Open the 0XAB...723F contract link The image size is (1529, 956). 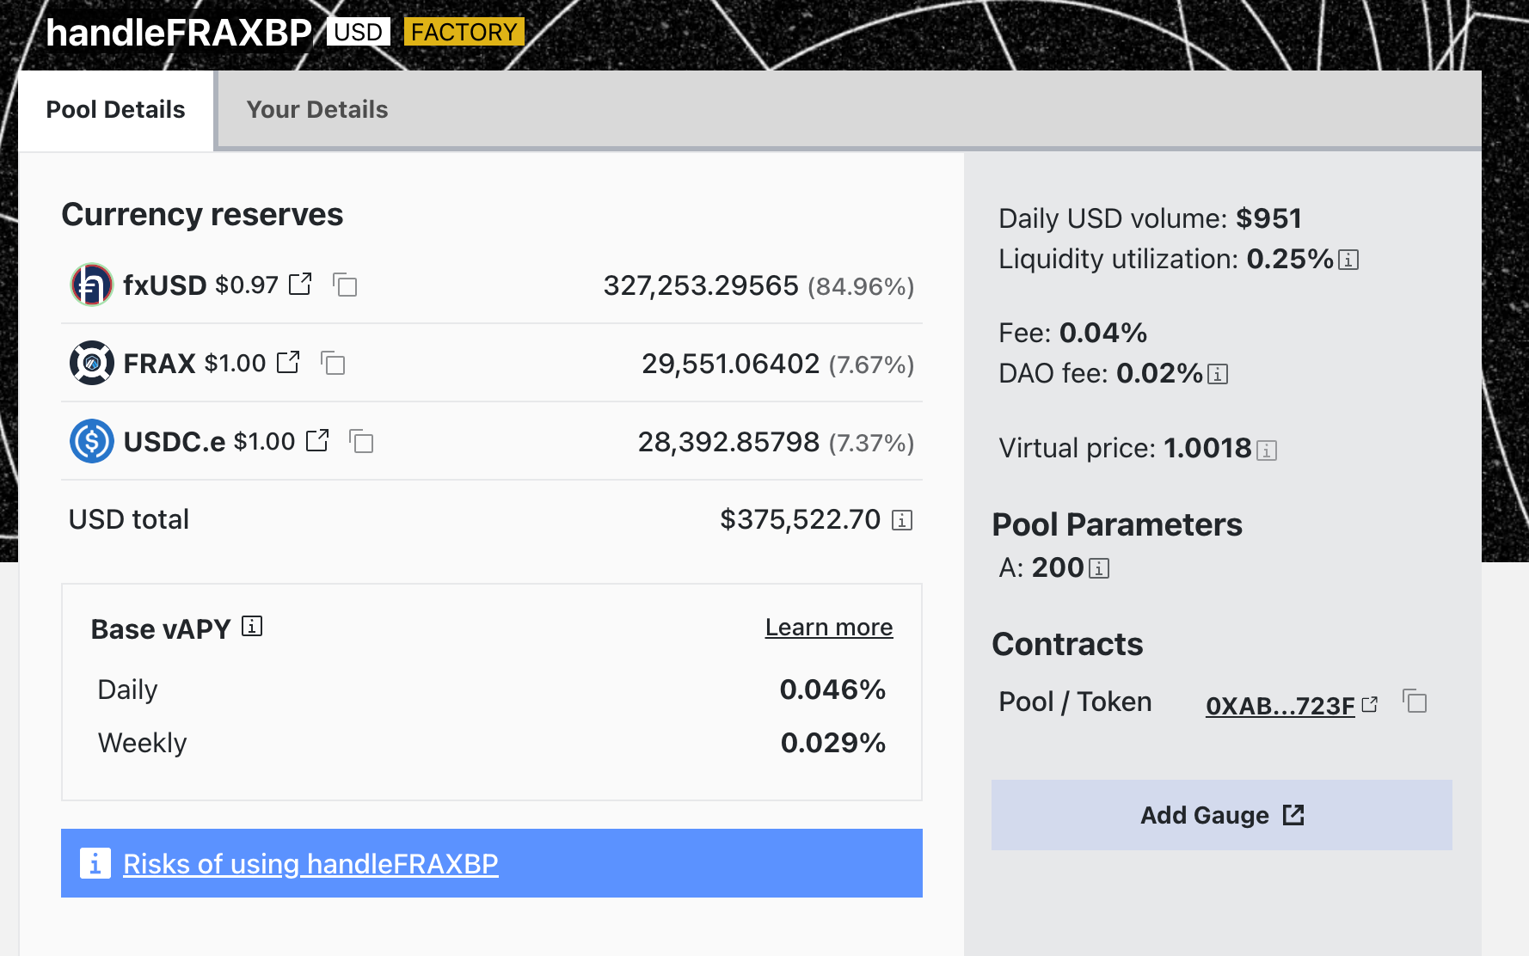[1280, 706]
